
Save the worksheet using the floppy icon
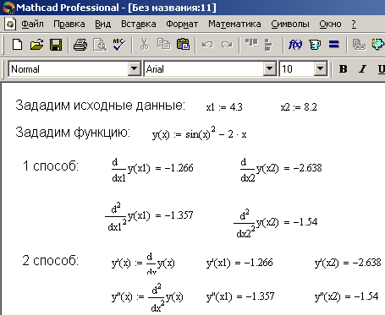[x=56, y=45]
